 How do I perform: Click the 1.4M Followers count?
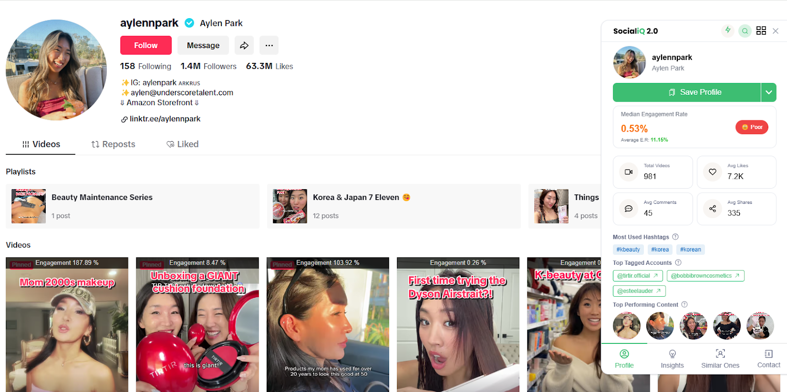click(209, 66)
